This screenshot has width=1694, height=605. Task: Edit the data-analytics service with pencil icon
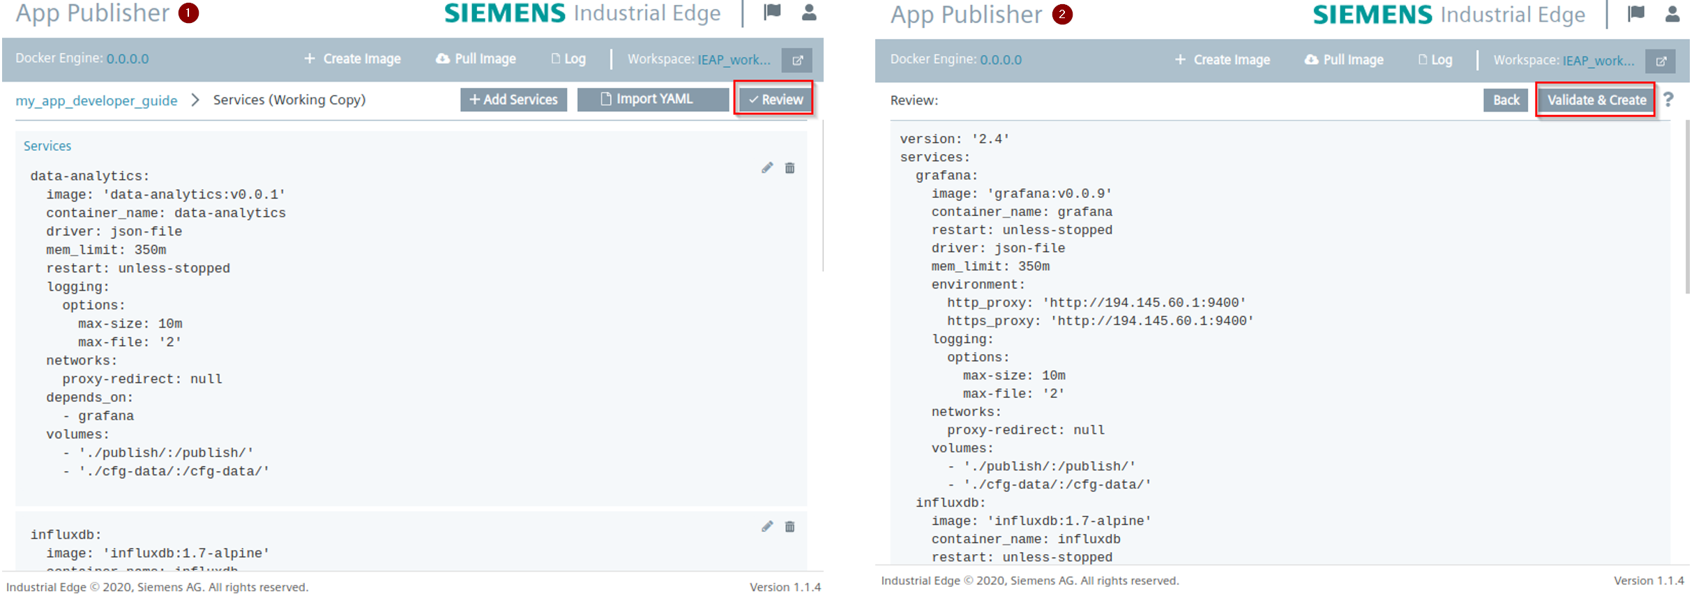coord(767,168)
